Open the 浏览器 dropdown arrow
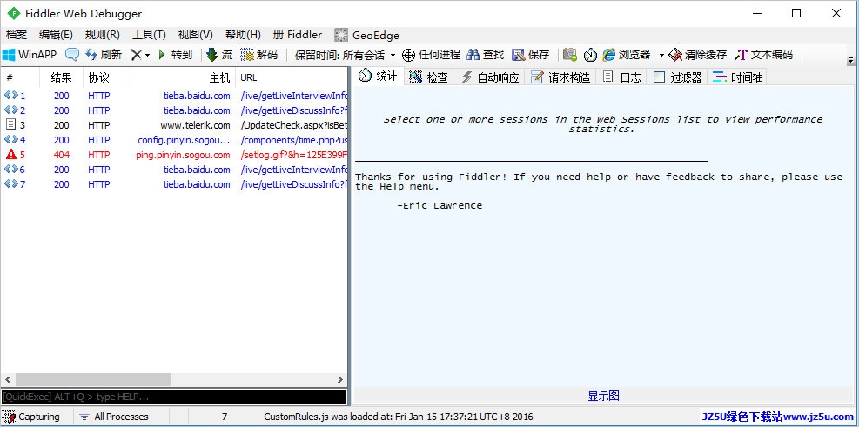 661,56
